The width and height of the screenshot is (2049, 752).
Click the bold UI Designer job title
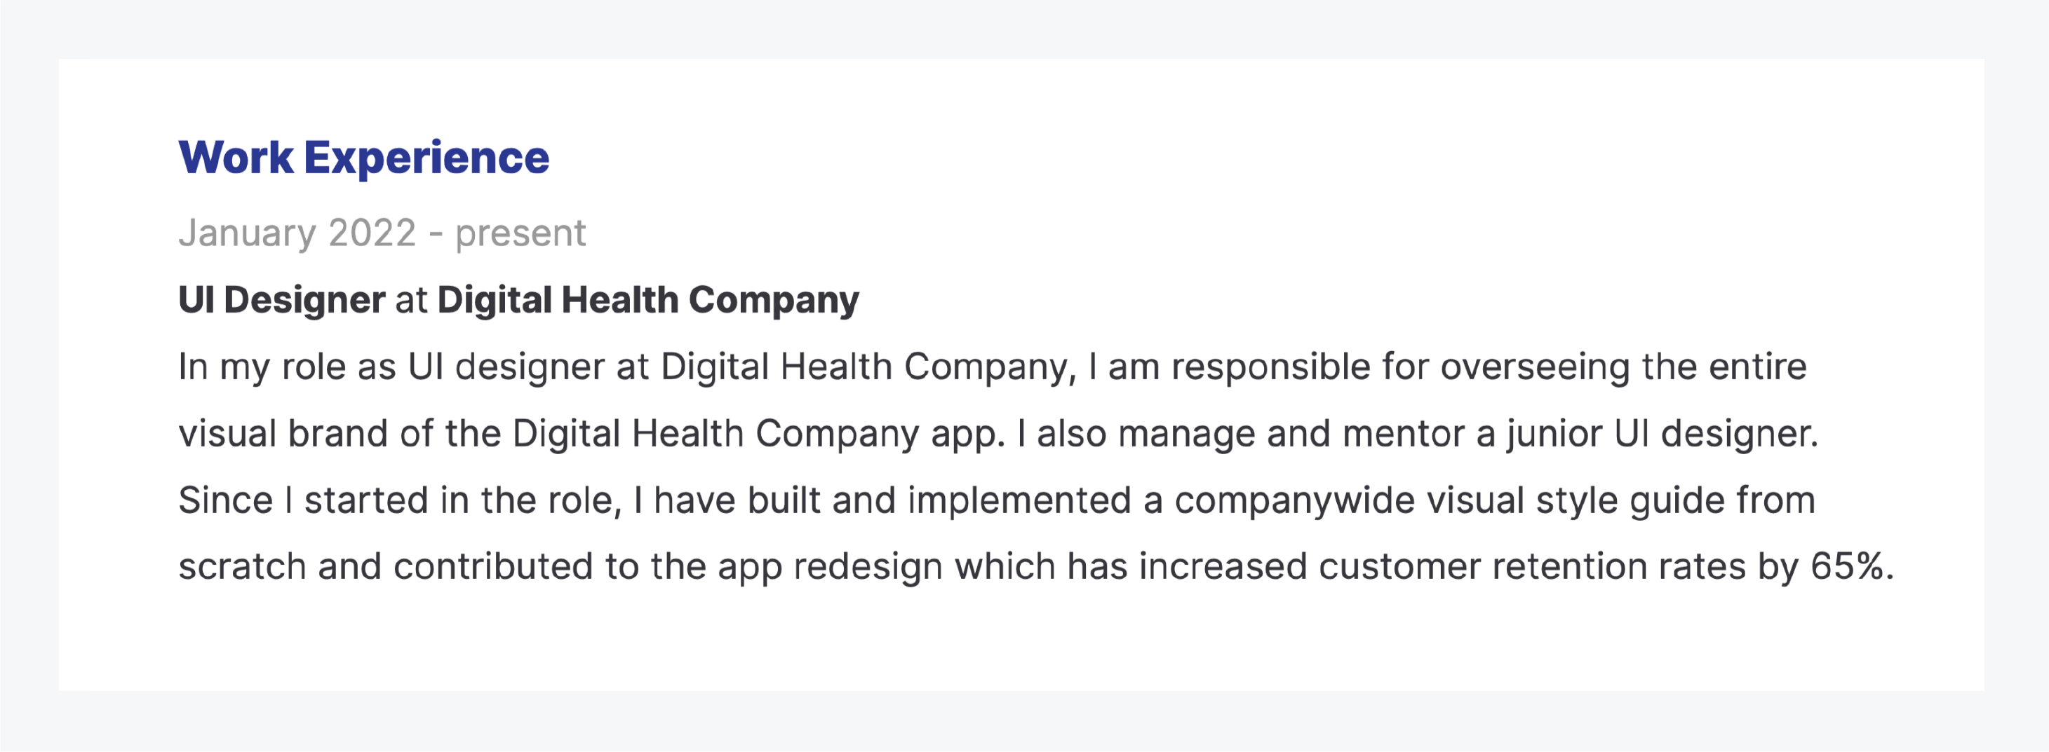click(281, 300)
